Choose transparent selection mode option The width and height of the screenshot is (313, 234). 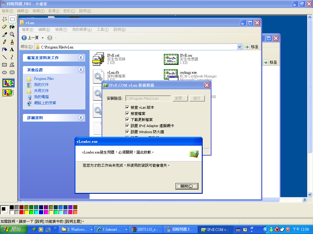[x=8, y=93]
